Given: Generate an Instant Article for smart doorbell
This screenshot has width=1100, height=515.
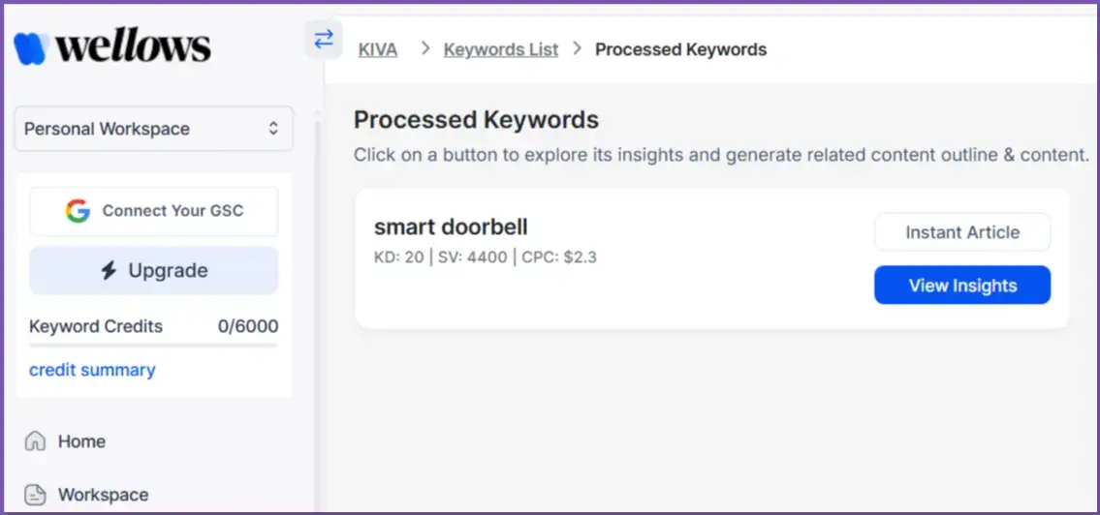Looking at the screenshot, I should point(962,232).
